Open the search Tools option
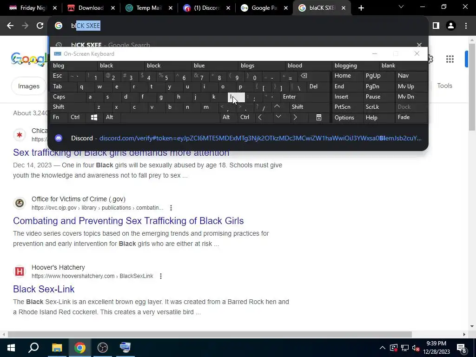The height and width of the screenshot is (357, 476). [x=444, y=86]
